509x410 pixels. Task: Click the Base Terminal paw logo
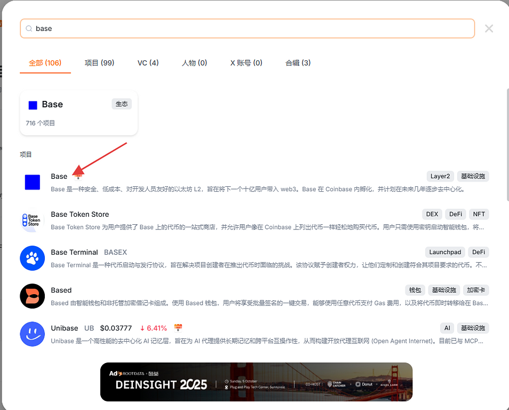tap(33, 258)
